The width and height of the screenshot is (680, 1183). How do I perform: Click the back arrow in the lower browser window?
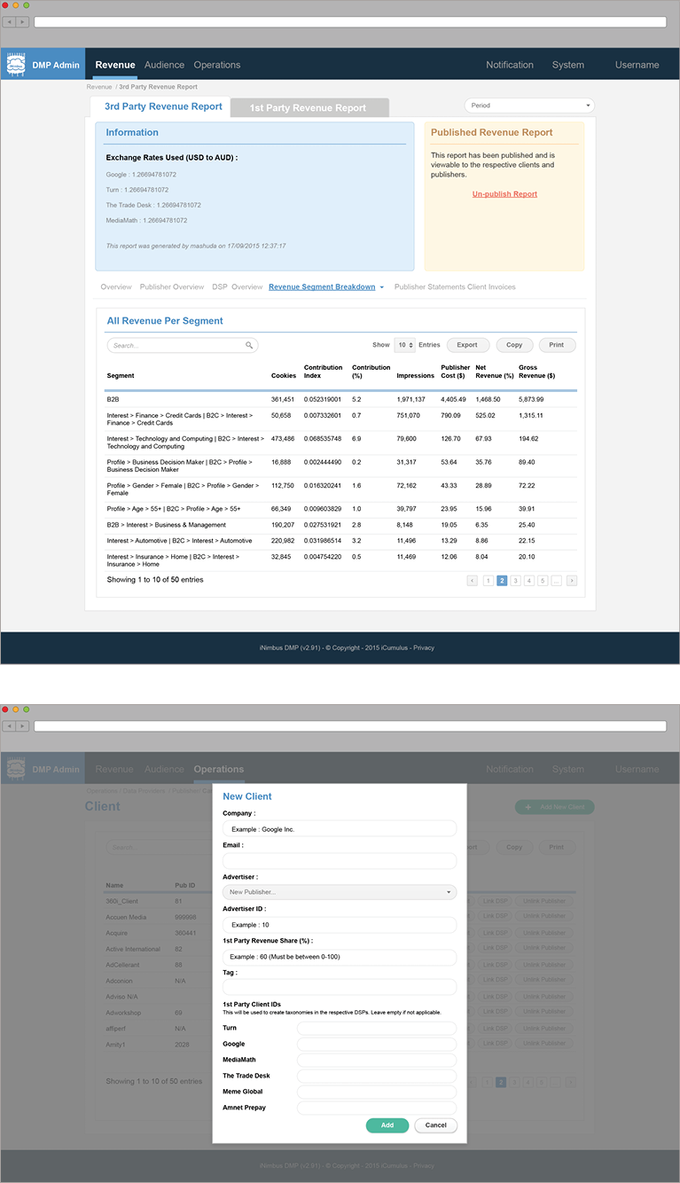[10, 725]
